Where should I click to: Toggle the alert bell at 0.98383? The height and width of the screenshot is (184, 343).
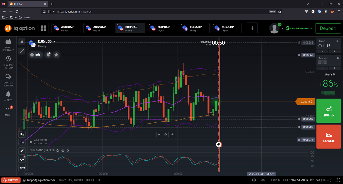(299, 43)
